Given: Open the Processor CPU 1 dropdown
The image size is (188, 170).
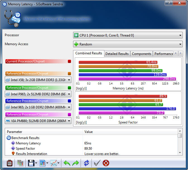Looking at the screenshot, I should 128,35.
